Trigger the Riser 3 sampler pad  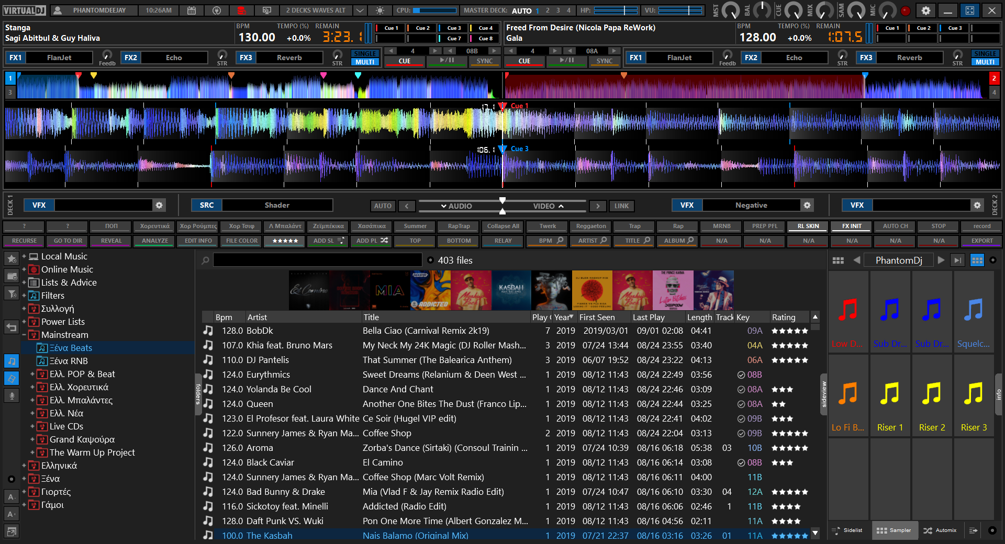(974, 395)
